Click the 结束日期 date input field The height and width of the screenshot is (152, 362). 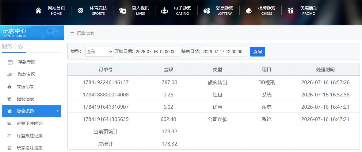(x=224, y=52)
